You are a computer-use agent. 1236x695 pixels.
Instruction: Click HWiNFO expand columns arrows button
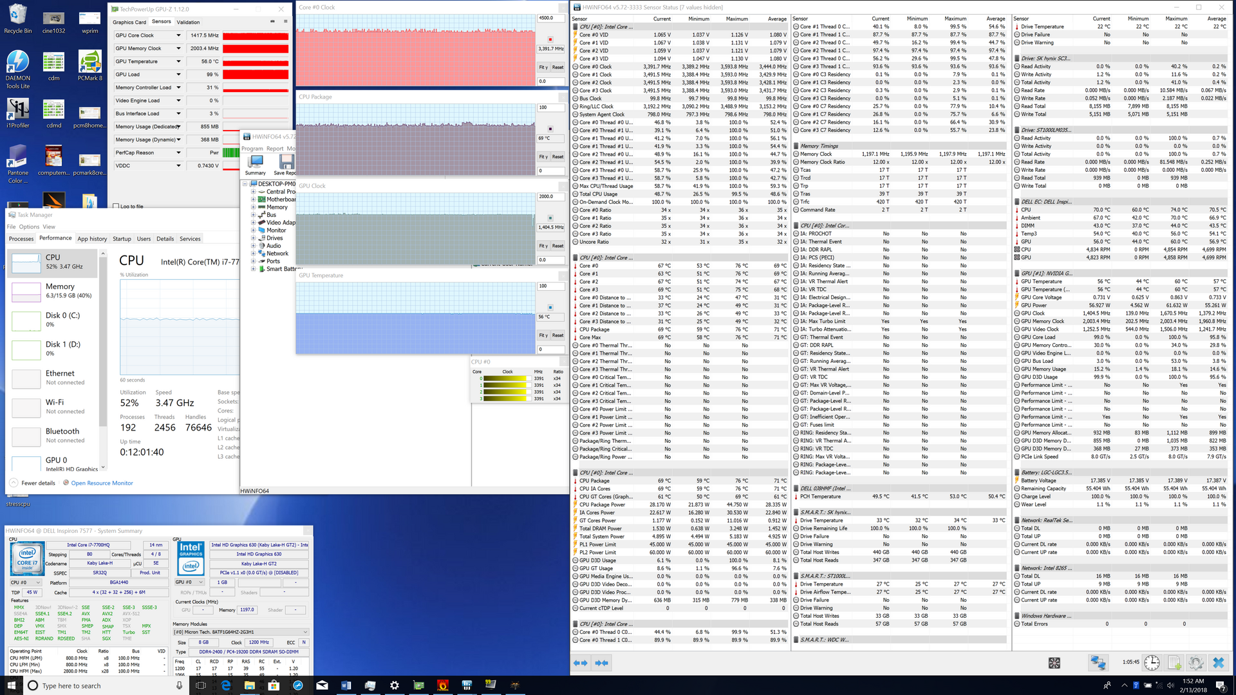(x=580, y=663)
